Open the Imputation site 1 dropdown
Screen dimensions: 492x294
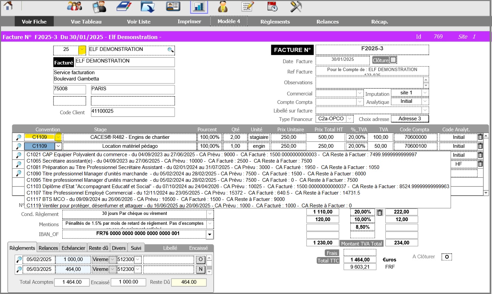coord(425,93)
